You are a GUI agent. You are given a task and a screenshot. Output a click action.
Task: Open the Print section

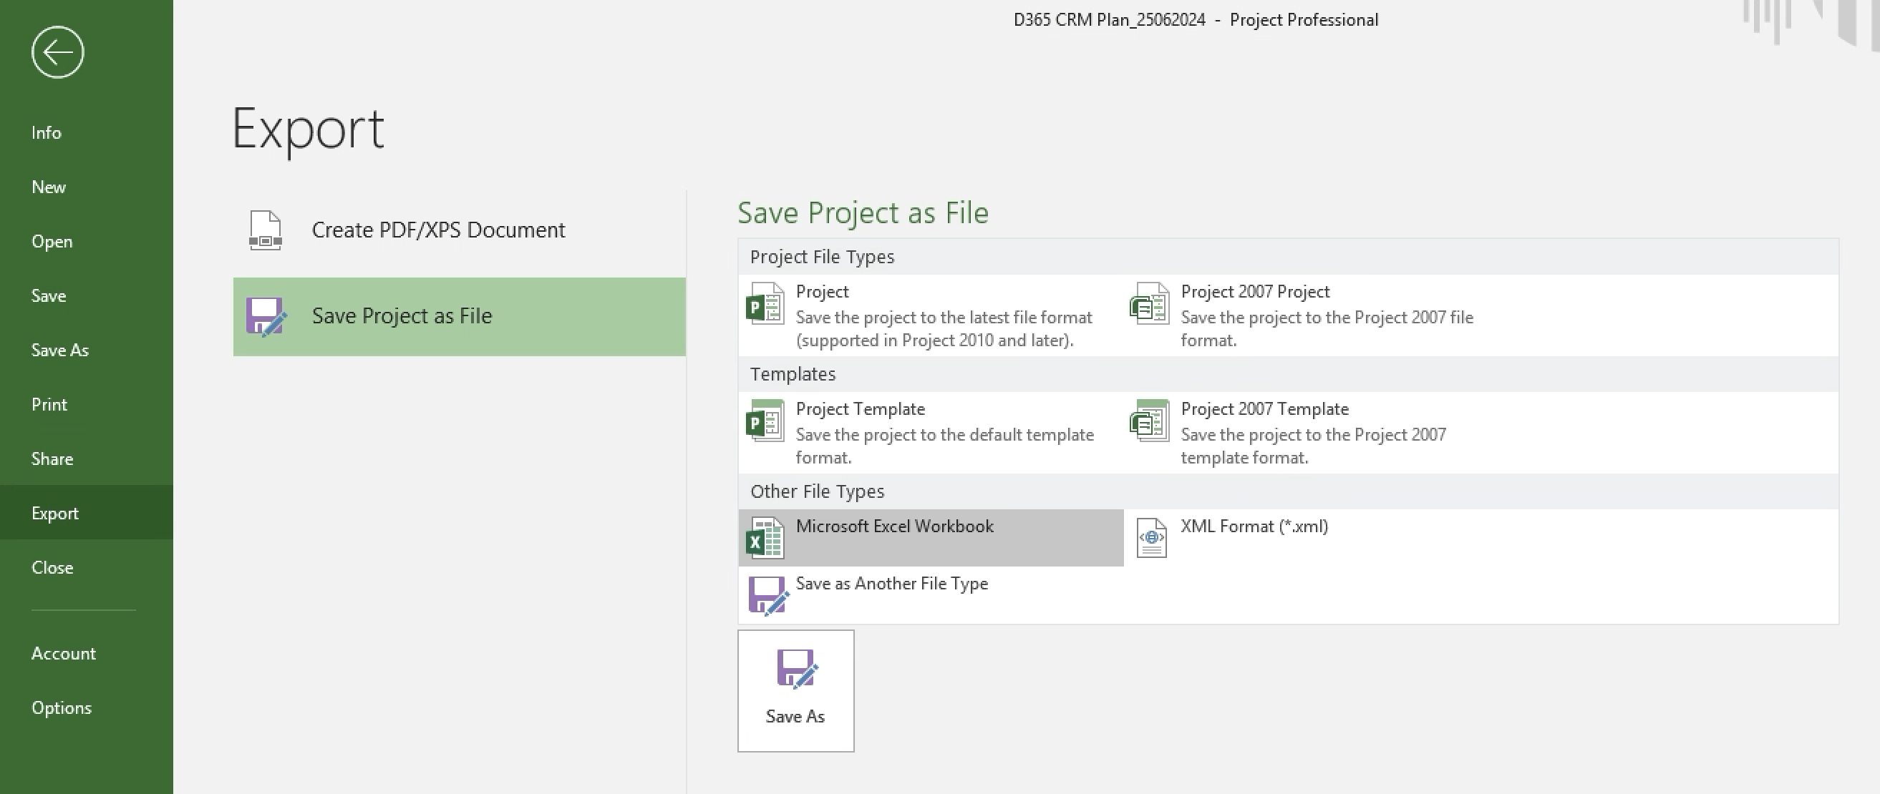point(49,405)
